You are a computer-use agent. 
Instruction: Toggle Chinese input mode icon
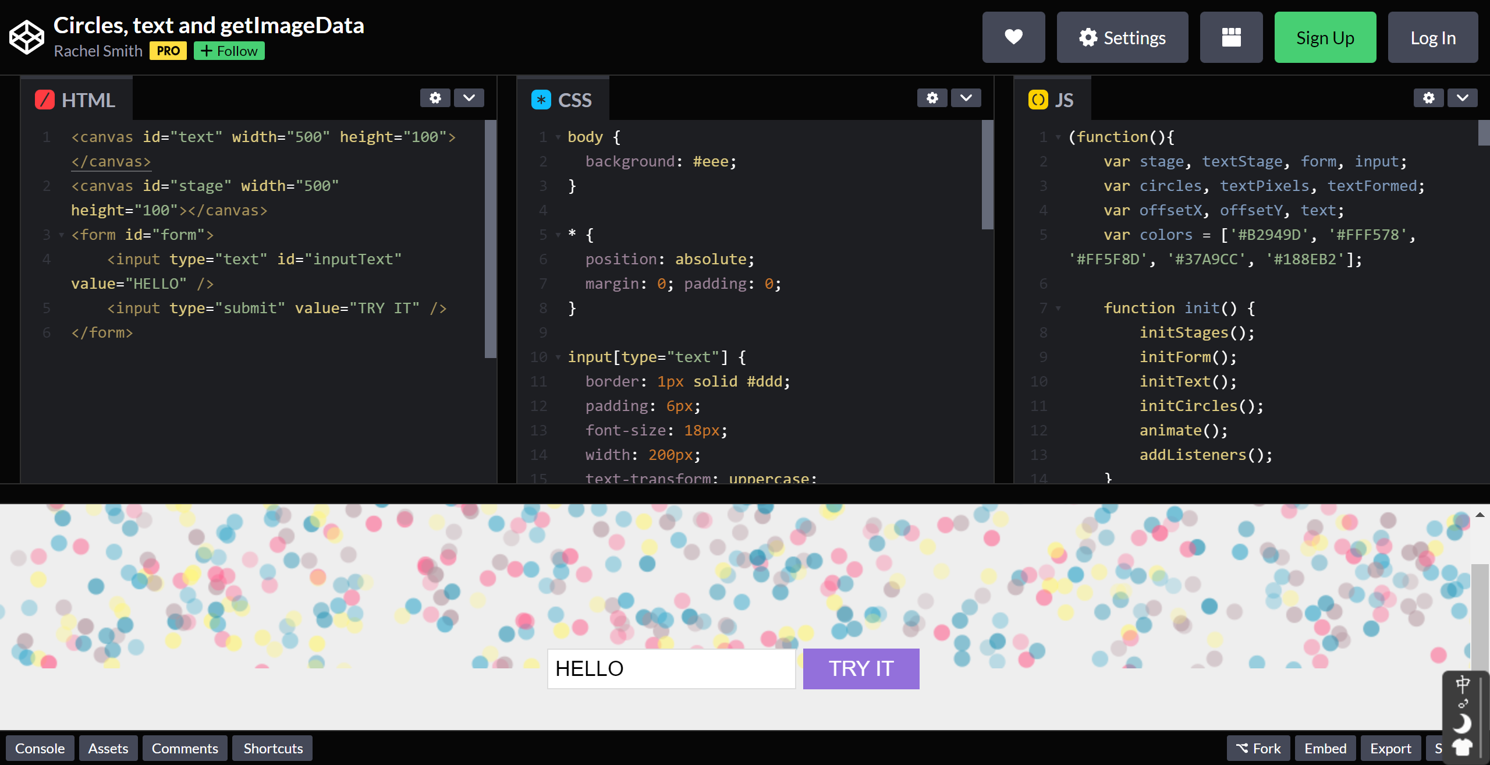point(1462,683)
